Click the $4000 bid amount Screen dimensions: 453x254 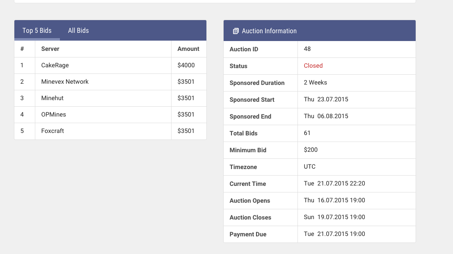click(186, 65)
